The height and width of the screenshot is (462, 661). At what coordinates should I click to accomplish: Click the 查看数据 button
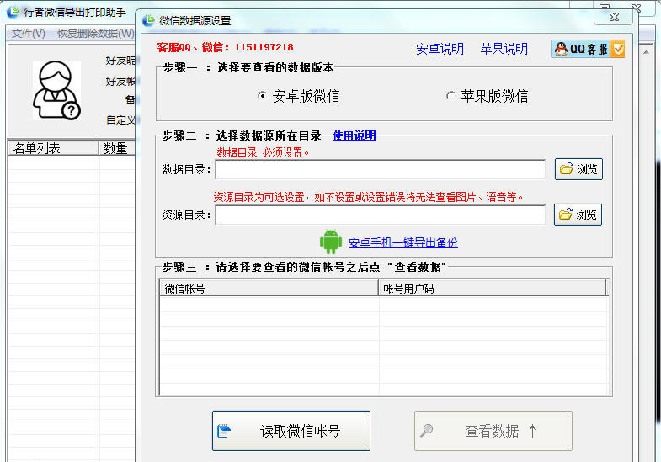(x=493, y=431)
